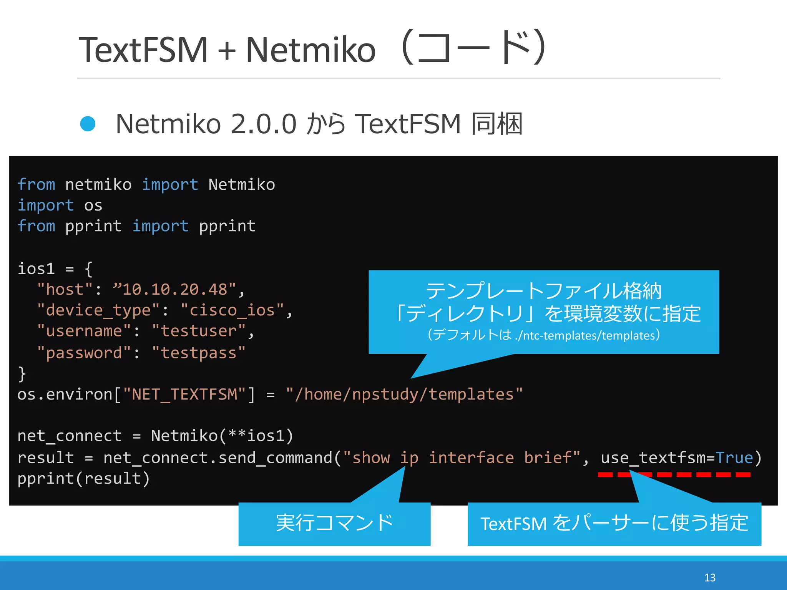Click the line 'from pprint import pprint'

pyautogui.click(x=136, y=226)
